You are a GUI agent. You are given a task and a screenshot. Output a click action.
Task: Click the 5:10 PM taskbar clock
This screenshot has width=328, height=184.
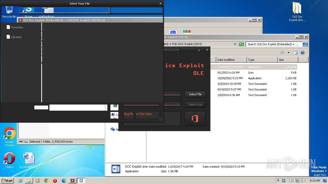315,181
